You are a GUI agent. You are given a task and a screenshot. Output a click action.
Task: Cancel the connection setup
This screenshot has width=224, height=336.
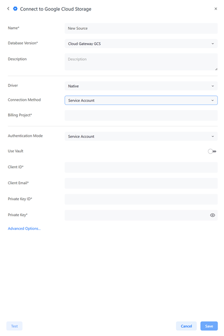(x=186, y=326)
